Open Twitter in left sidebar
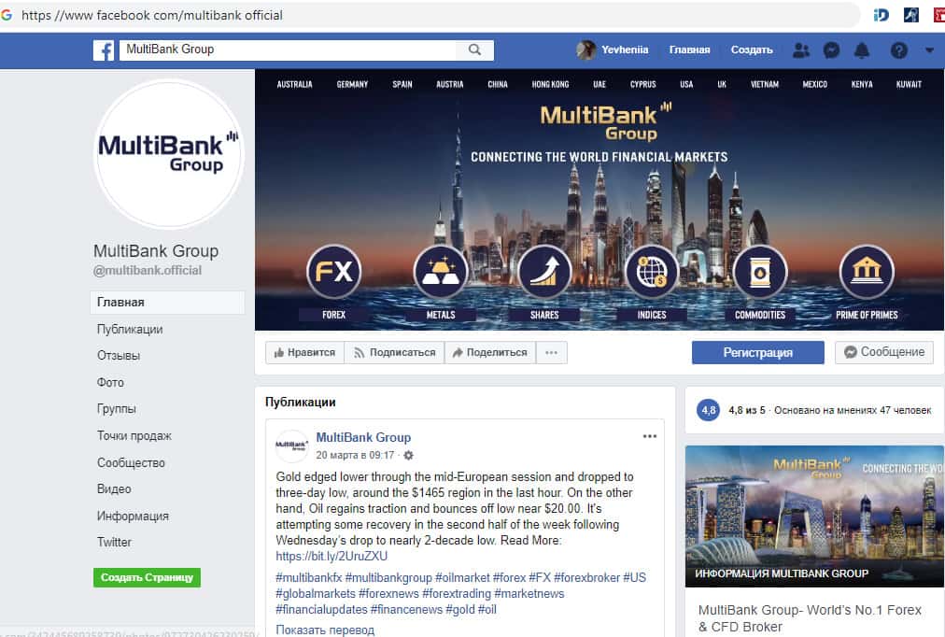The height and width of the screenshot is (637, 945). 114,542
